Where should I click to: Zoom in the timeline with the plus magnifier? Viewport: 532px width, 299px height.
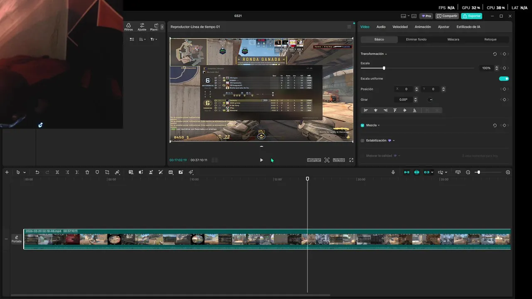508,172
